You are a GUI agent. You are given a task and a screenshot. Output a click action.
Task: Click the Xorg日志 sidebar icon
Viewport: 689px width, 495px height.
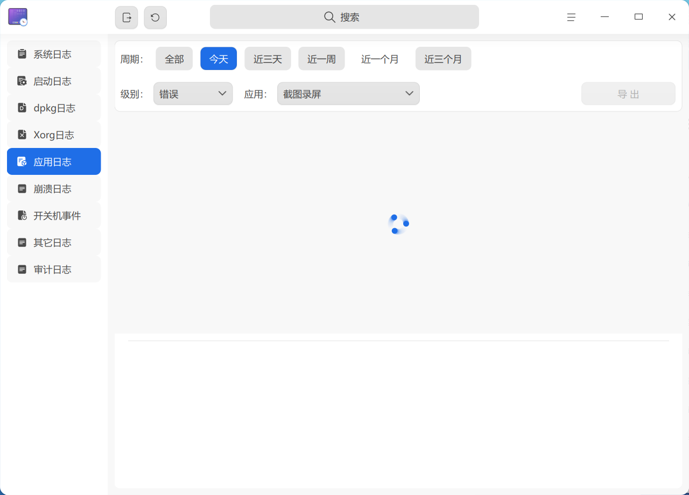[x=22, y=135]
